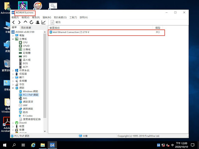Open Task View from the taskbar
The width and height of the screenshot is (199, 149).
pos(23,145)
